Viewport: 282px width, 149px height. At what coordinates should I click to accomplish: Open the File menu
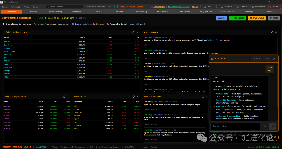click(4, 7)
